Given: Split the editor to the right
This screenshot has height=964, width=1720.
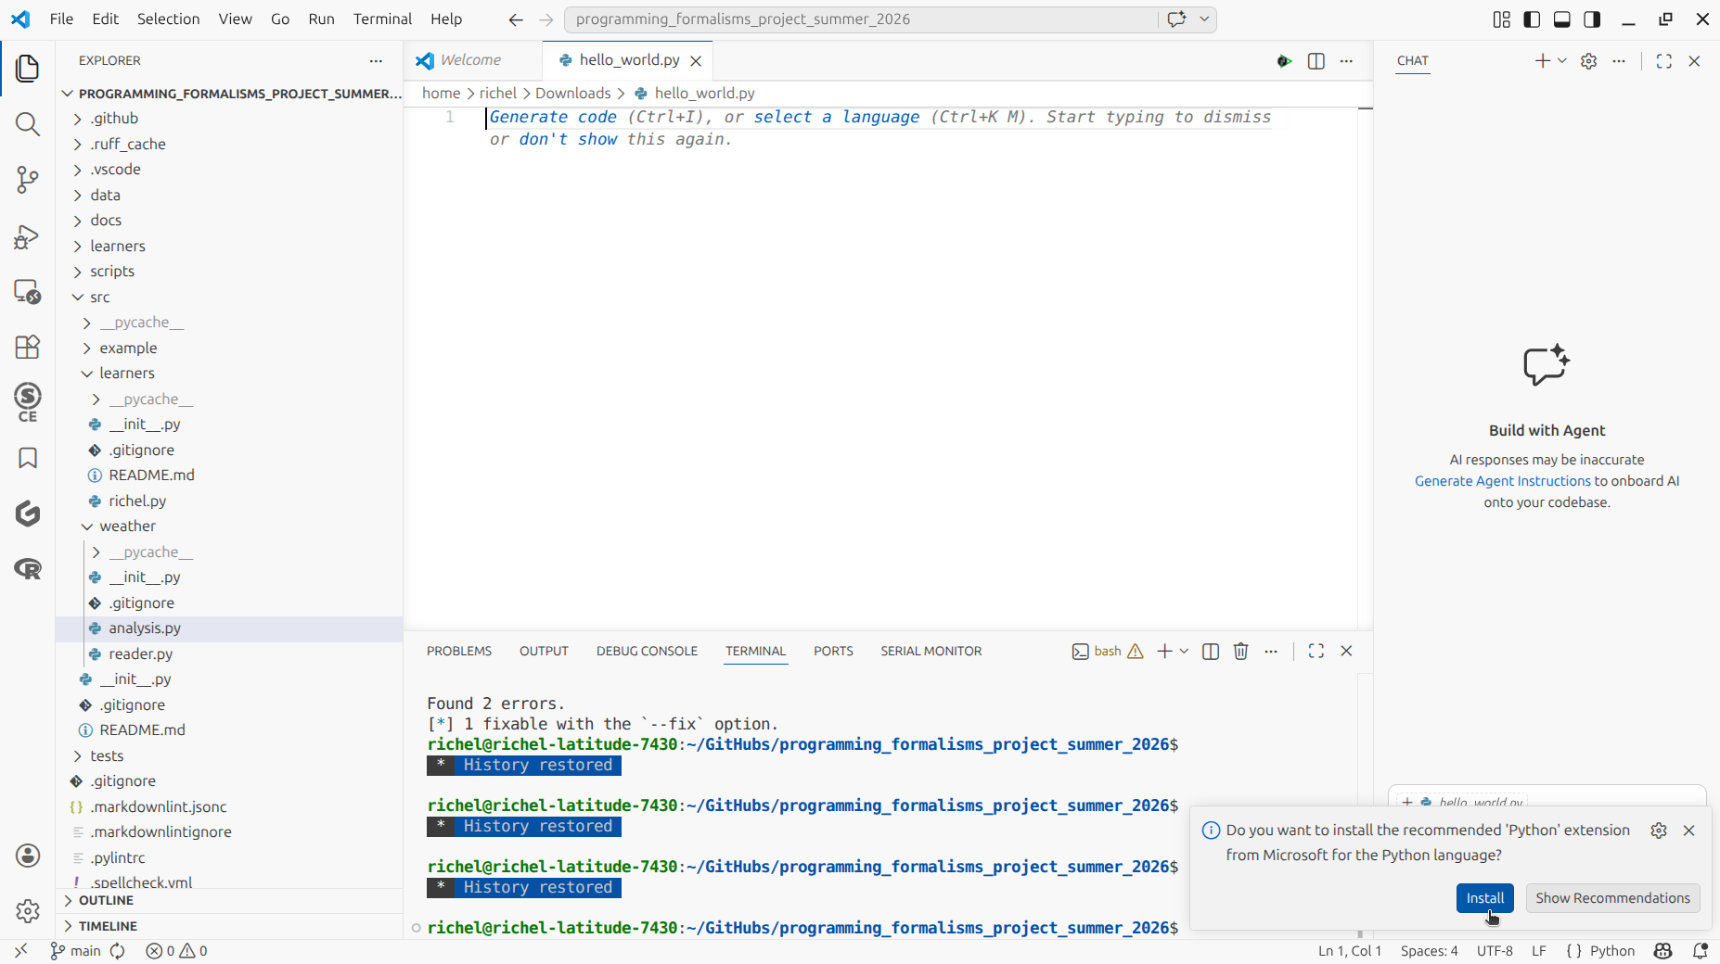Looking at the screenshot, I should (1316, 61).
